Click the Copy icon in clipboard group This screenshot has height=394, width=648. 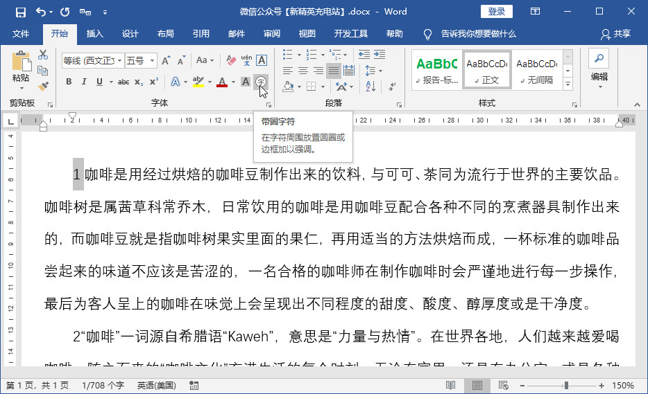pos(43,70)
